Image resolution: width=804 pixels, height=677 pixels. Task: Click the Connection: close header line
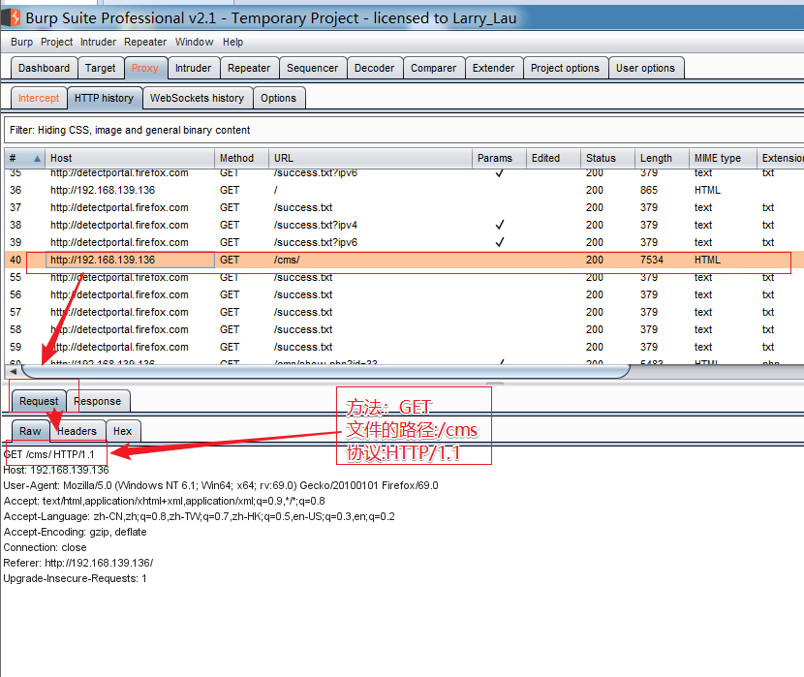[x=46, y=547]
